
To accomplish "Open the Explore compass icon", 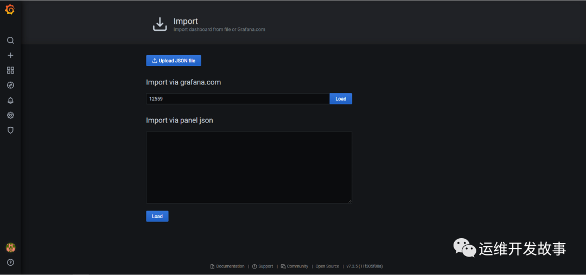I will 10,86.
